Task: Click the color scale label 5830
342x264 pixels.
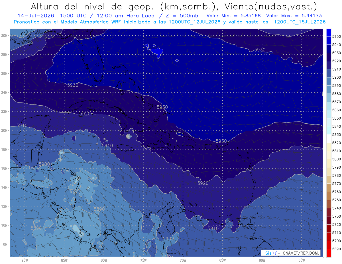Action: click(x=337, y=134)
